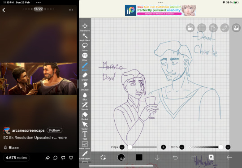Open the FX Filter tool

[85, 56]
